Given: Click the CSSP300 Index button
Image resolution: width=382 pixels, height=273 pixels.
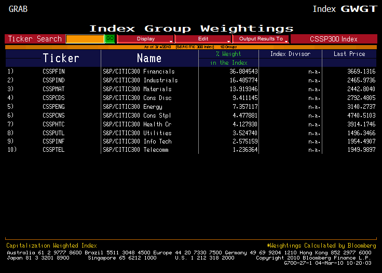Looking at the screenshot, I should [x=333, y=39].
